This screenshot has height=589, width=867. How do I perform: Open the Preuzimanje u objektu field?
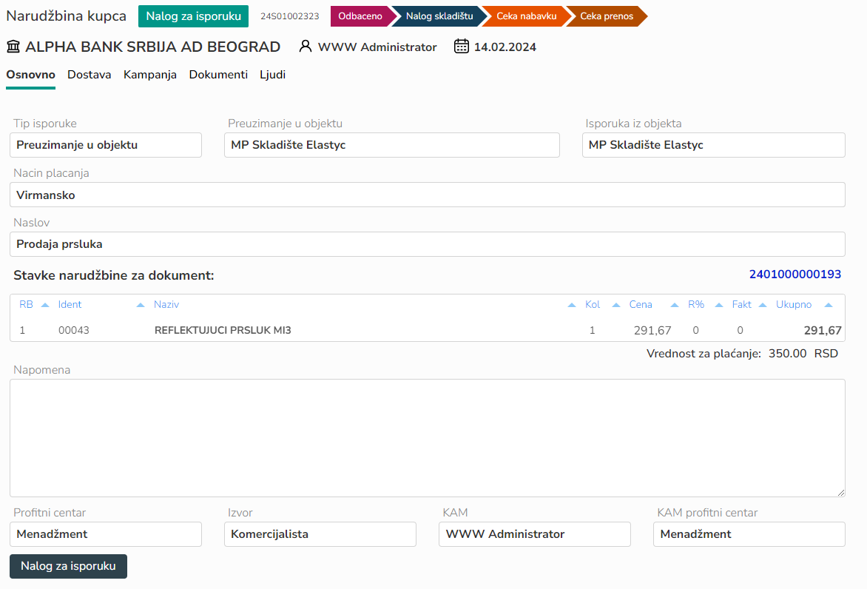click(392, 145)
